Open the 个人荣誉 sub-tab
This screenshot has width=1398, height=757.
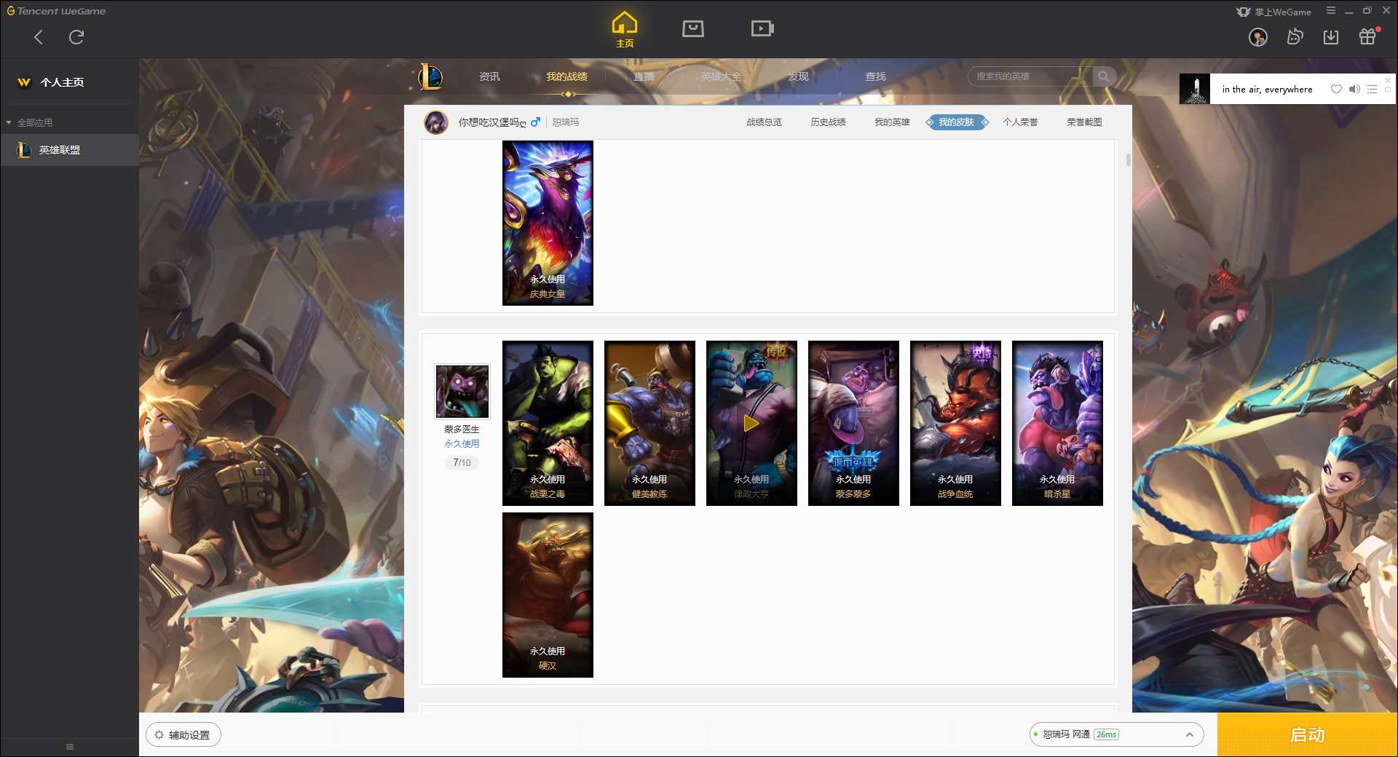coord(1020,122)
